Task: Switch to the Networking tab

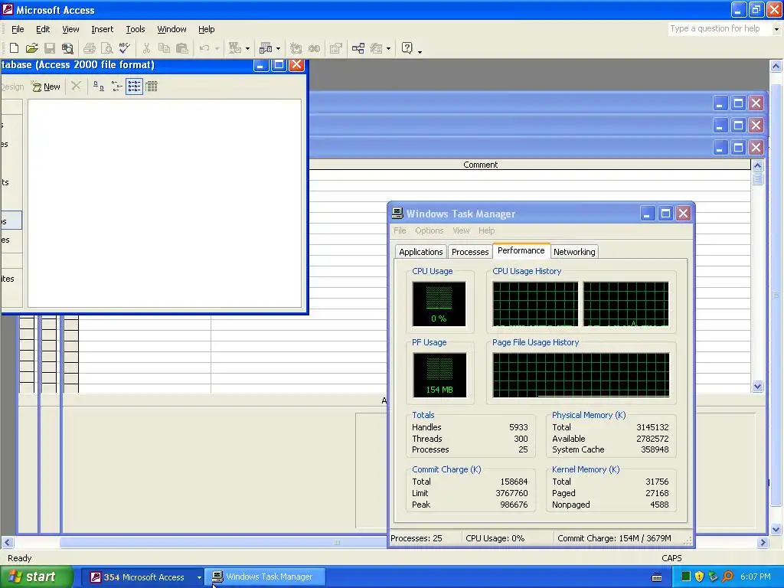Action: coord(574,251)
